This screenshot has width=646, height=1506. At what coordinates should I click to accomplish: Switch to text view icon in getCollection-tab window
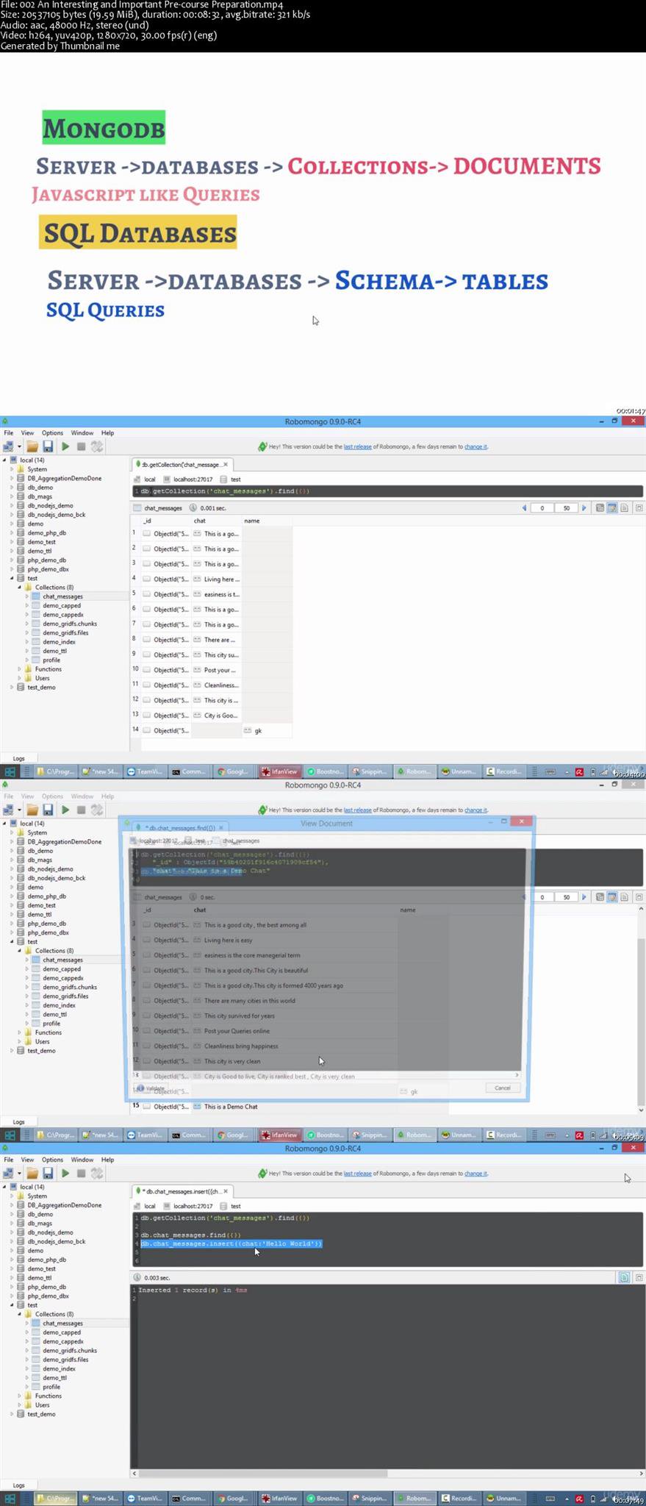(x=624, y=508)
